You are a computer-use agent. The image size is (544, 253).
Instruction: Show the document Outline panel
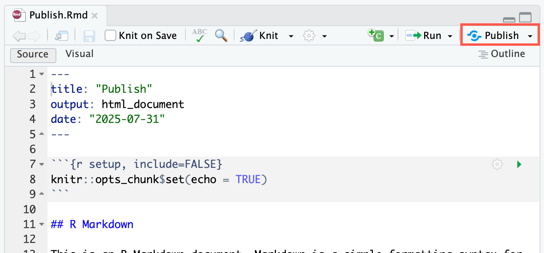click(501, 53)
